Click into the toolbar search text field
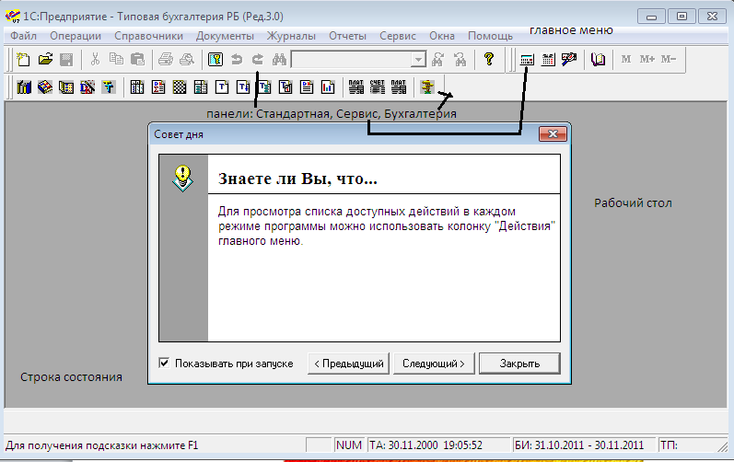 [351, 60]
